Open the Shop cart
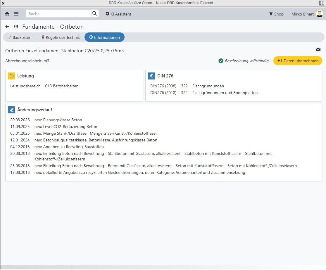Viewport: 326px width, 270px height. [x=276, y=14]
